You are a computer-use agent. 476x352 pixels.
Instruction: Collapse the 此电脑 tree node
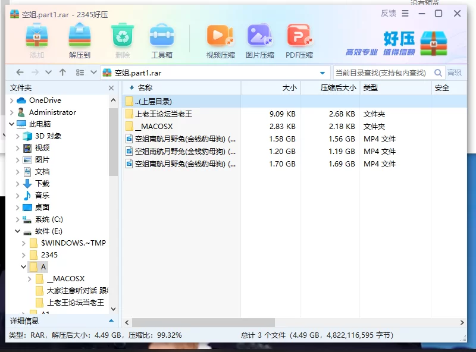11,124
